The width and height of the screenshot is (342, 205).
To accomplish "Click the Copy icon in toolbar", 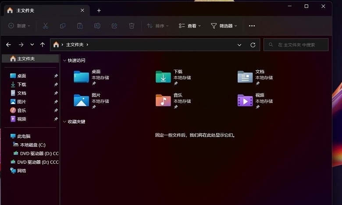I will tap(63, 26).
